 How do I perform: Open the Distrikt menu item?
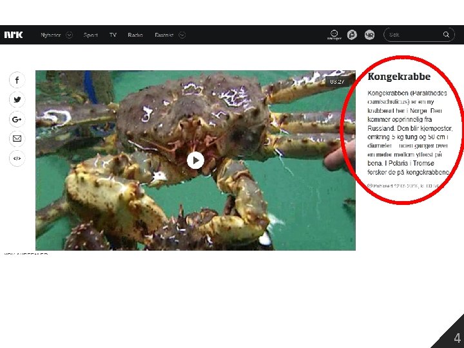click(164, 35)
